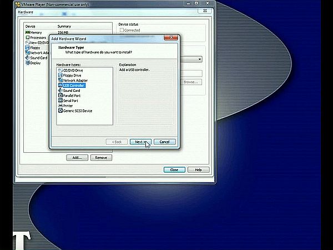This screenshot has height=250, width=333.
Task: Close the Add Hardware Wizard with red X
Action: (171, 38)
